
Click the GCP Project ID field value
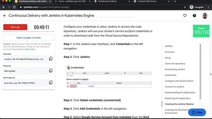click(26, 83)
